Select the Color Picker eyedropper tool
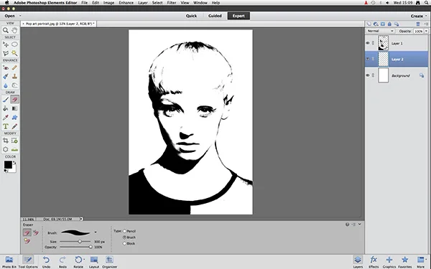This screenshot has width=431, height=269. [x=6, y=118]
